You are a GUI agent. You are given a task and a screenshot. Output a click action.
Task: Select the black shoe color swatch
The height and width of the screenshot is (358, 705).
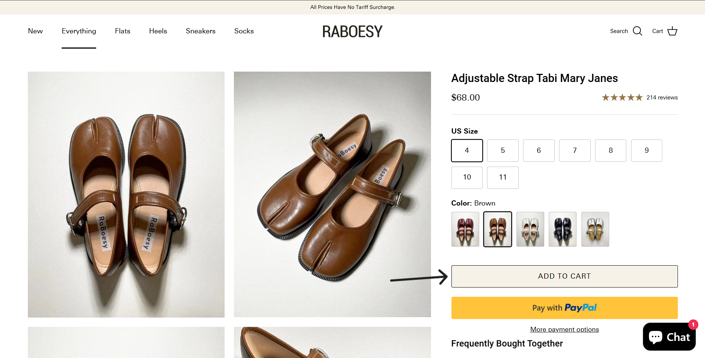(x=562, y=229)
